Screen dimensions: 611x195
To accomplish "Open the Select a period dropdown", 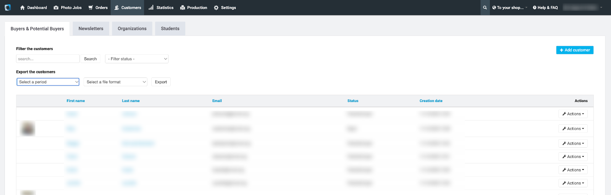I will 48,82.
